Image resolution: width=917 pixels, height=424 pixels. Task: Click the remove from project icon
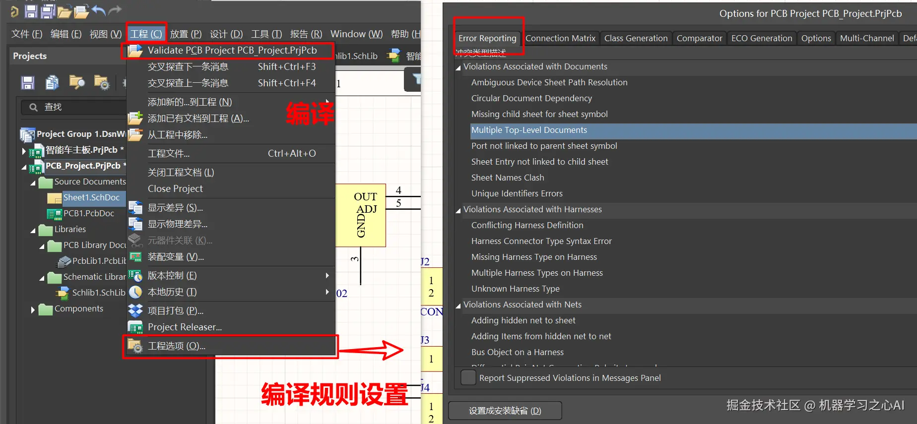pyautogui.click(x=135, y=134)
